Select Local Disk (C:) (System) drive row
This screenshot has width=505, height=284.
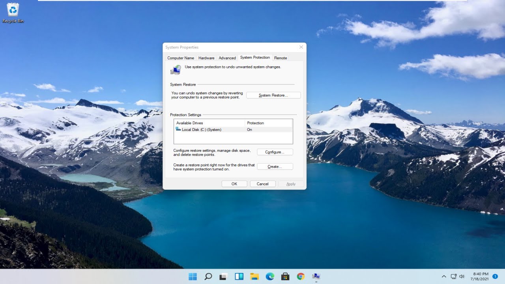click(233, 129)
